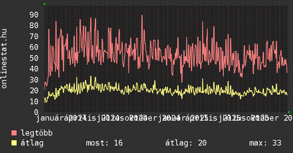Click the 'átlag: 20' average statistic

[x=186, y=143]
